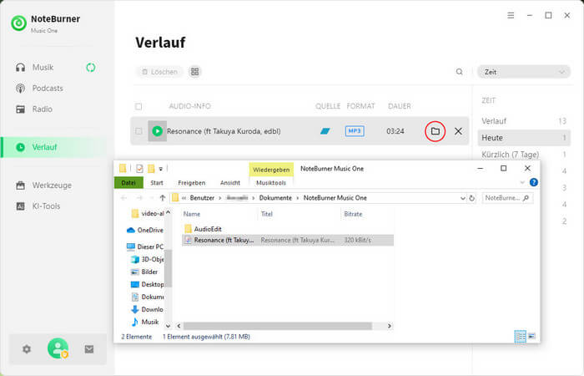
Task: Open the Podcasts section
Action: 48,88
